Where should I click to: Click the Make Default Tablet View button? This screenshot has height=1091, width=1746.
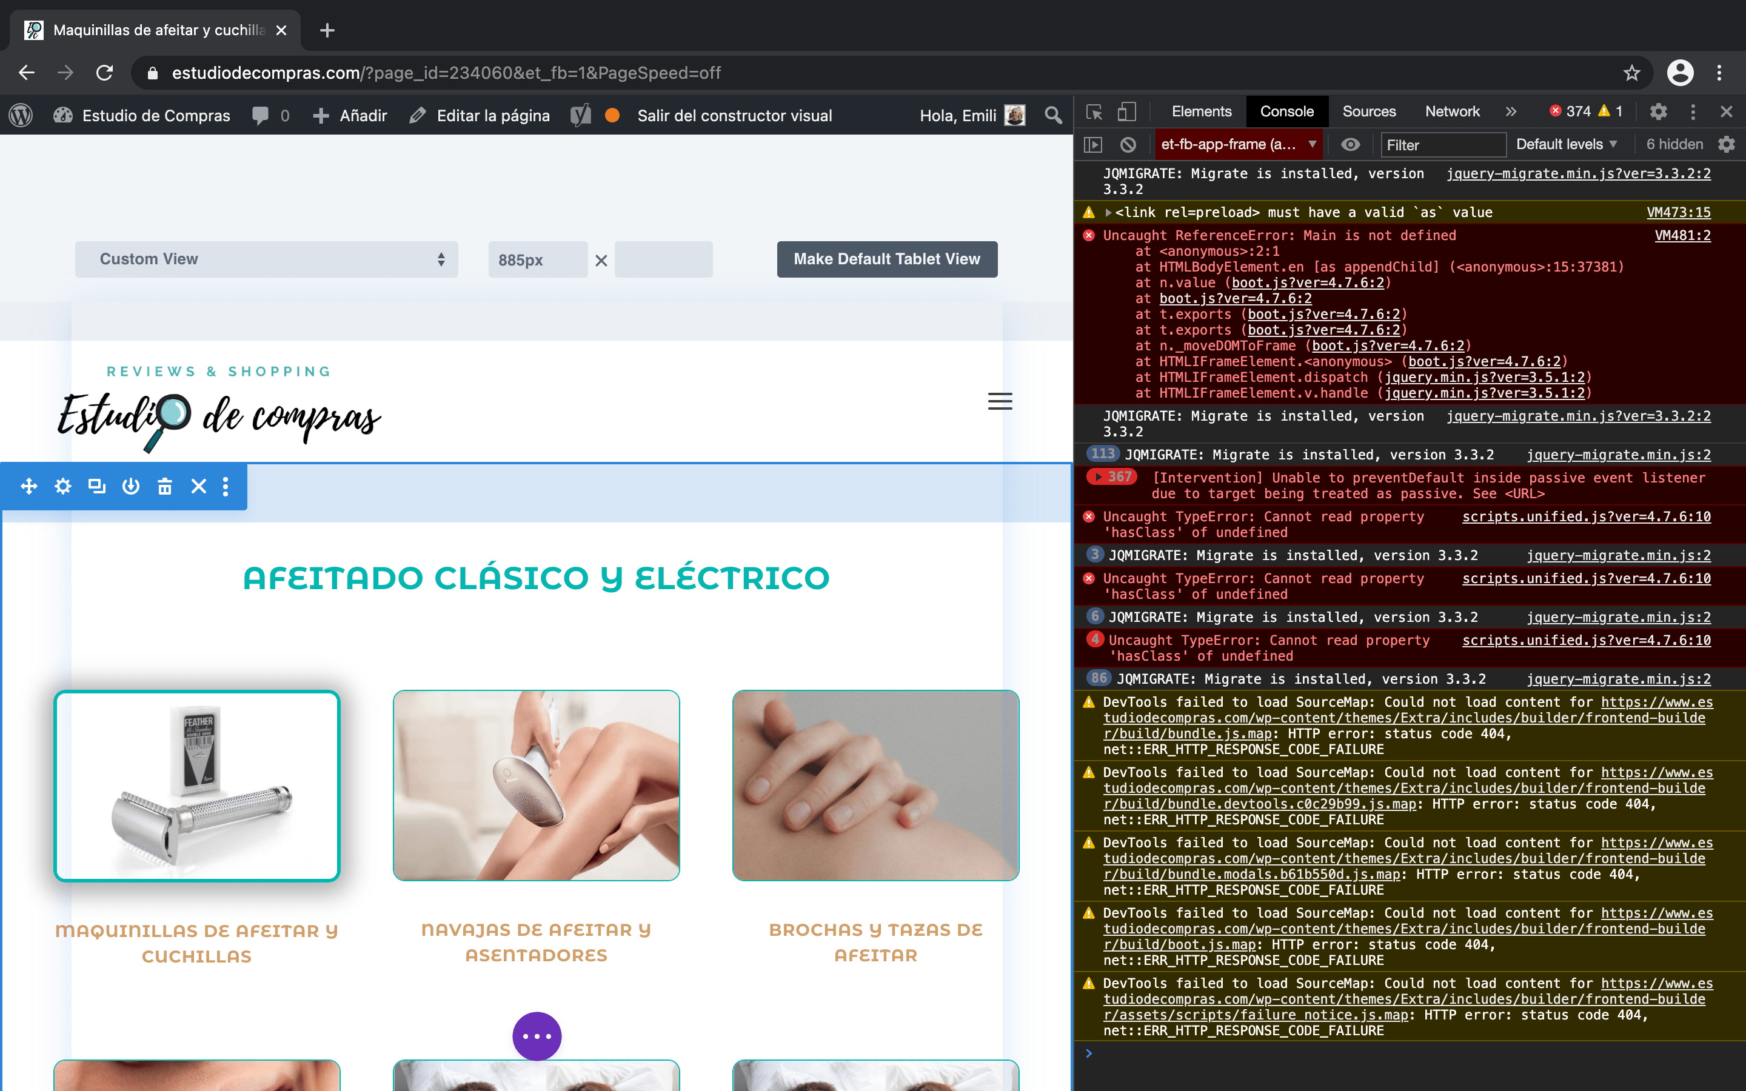click(887, 259)
